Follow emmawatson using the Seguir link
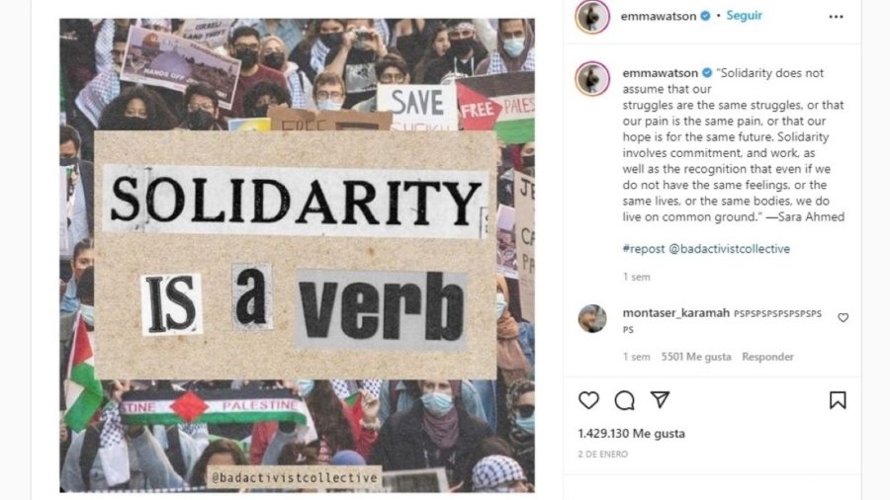 tap(744, 15)
